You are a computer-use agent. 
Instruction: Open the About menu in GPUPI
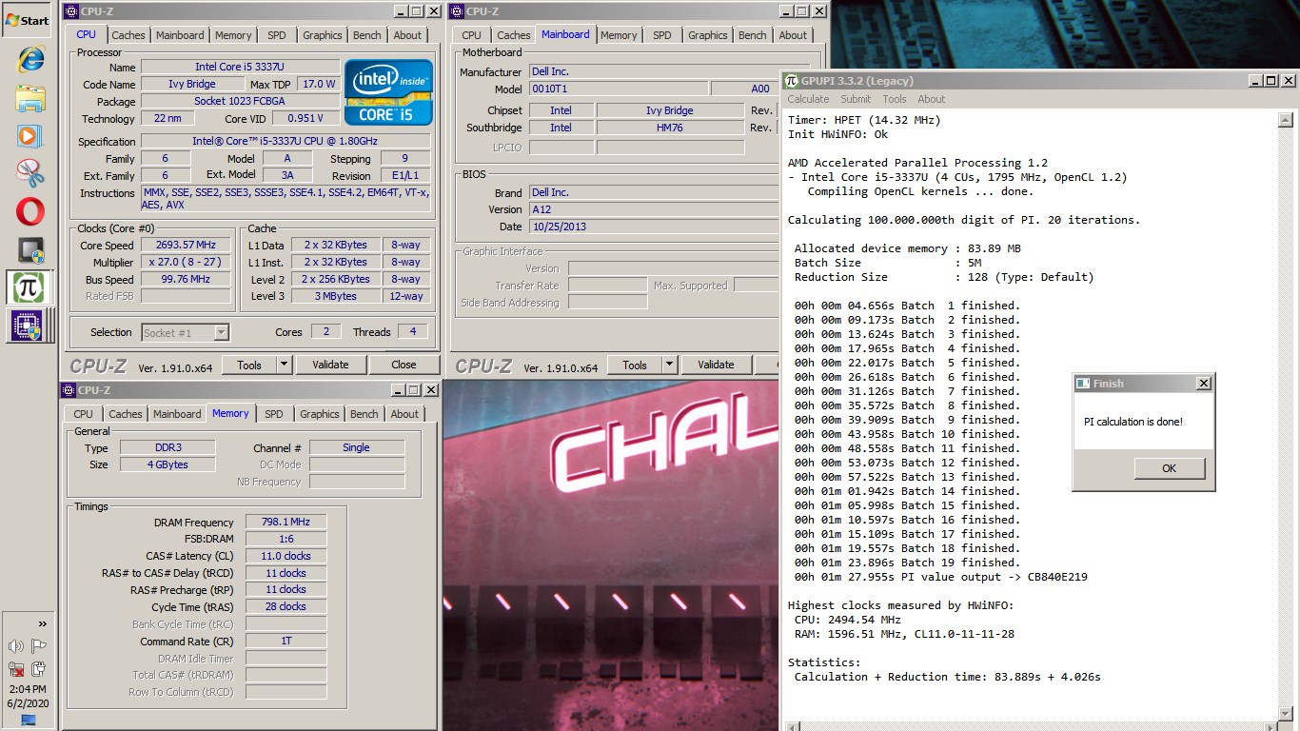pyautogui.click(x=932, y=99)
